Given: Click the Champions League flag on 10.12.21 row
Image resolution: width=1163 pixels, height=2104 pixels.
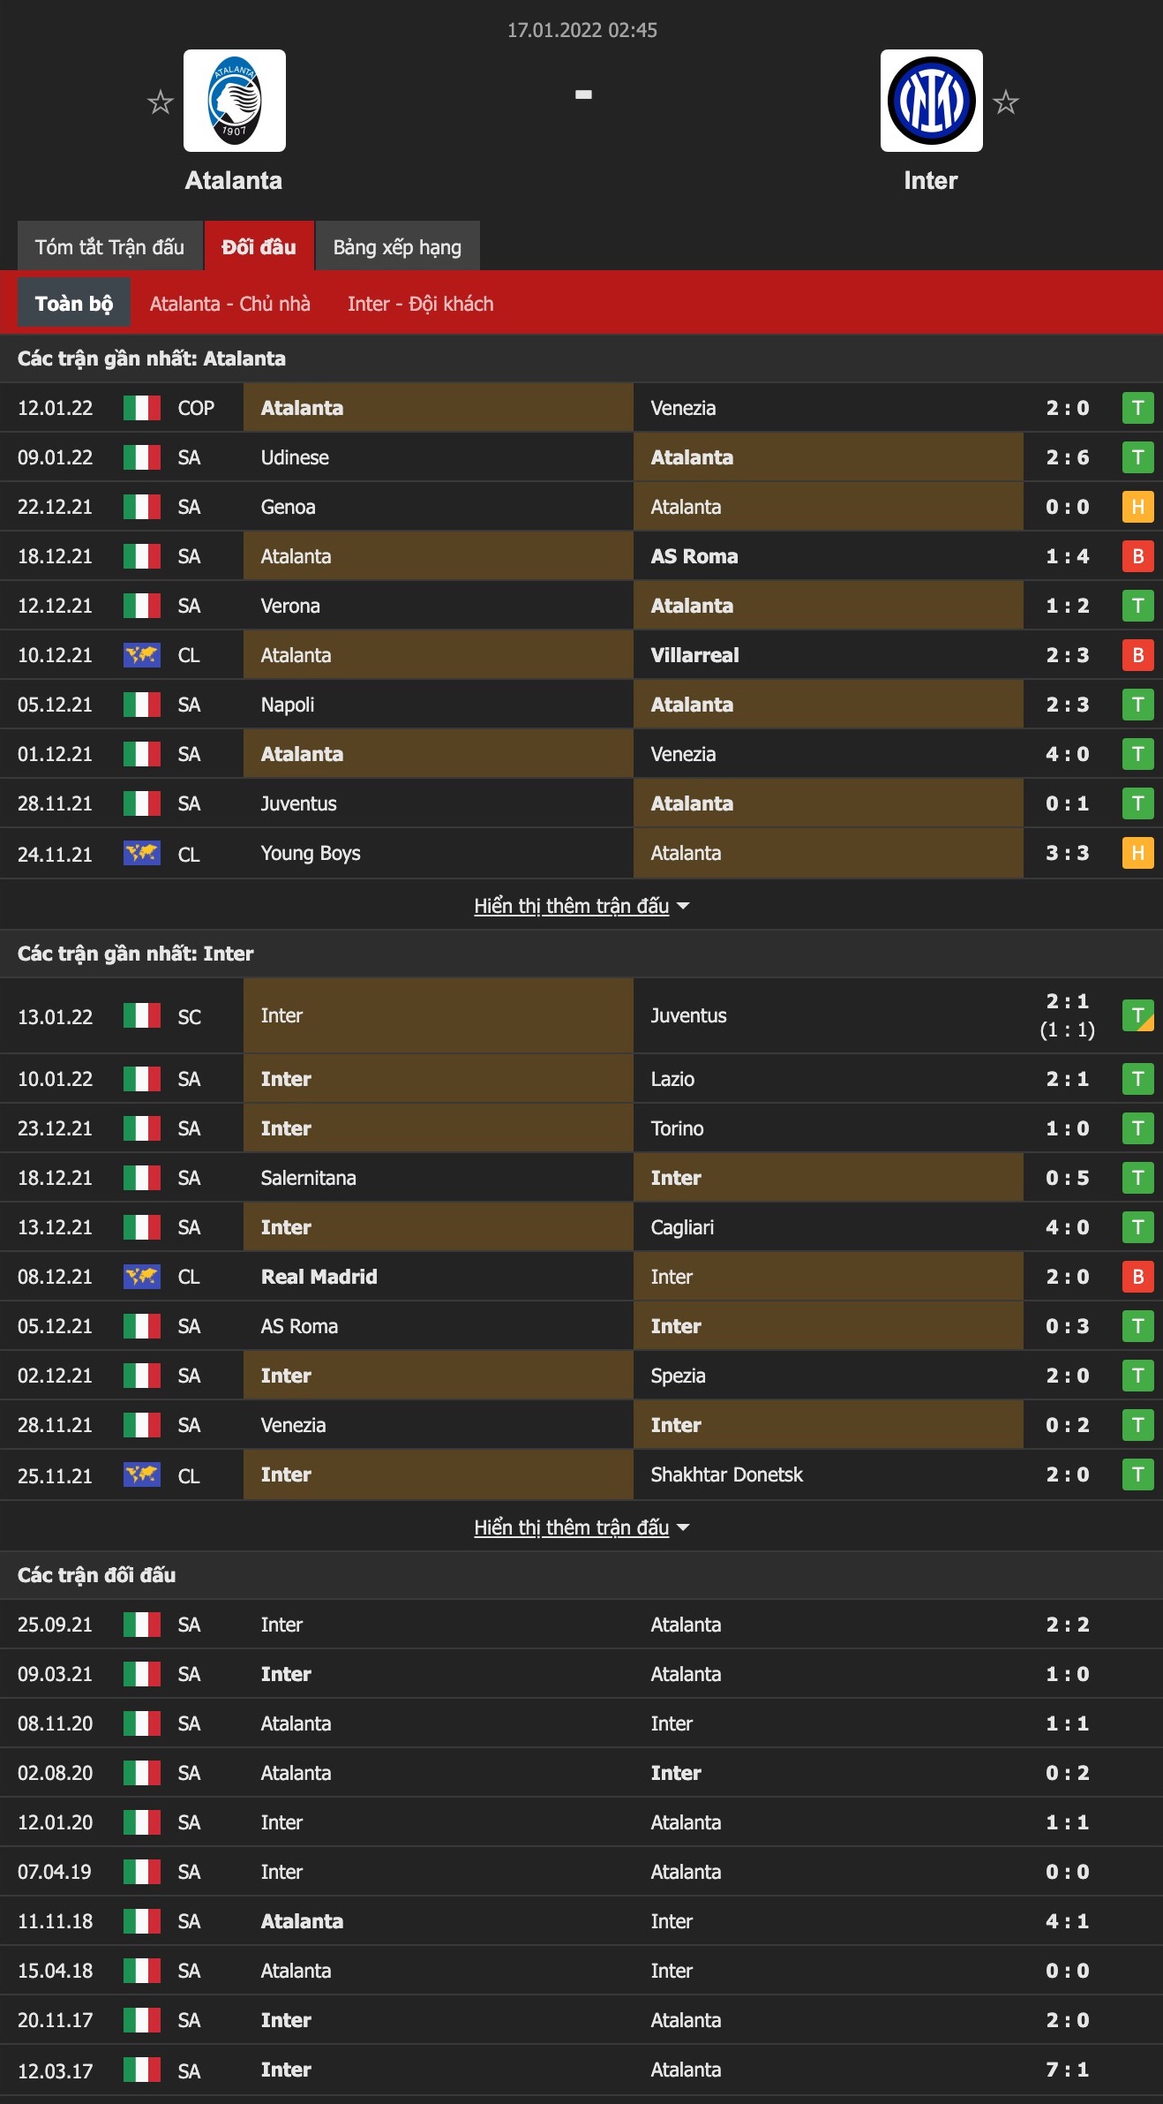Looking at the screenshot, I should 142,655.
